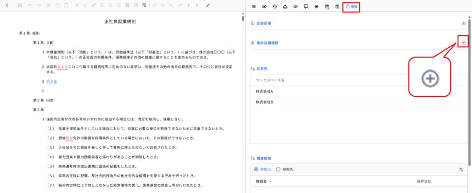
Task: Switch to the 情報 tab
Action: click(351, 6)
